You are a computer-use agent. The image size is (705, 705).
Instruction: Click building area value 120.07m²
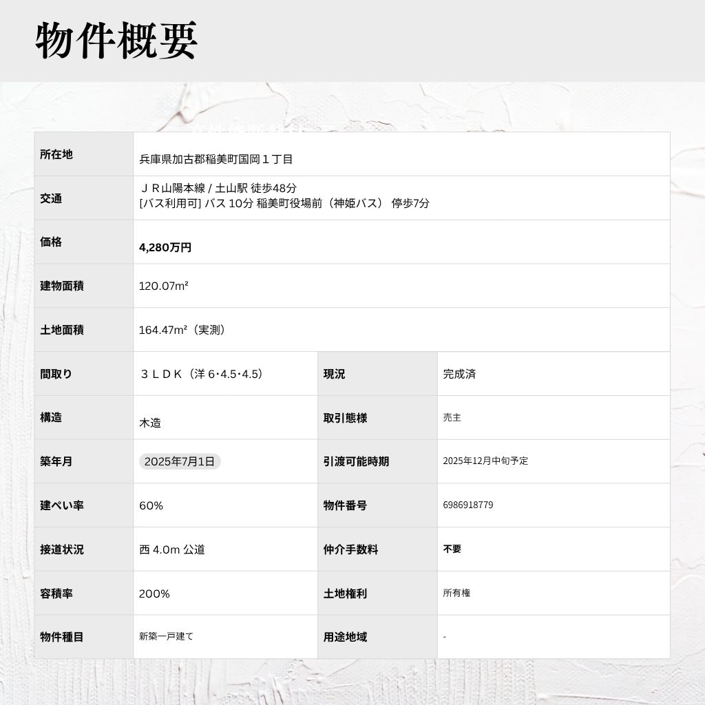coord(164,286)
